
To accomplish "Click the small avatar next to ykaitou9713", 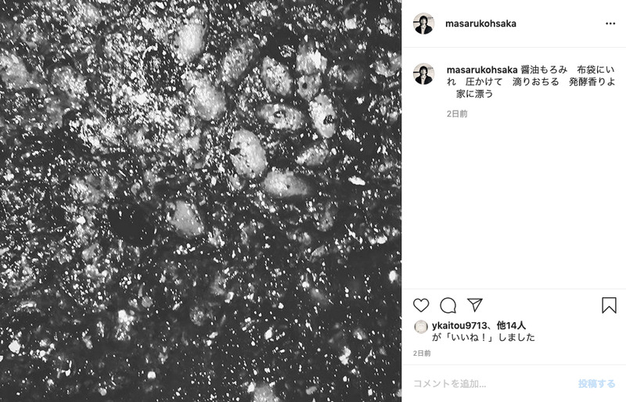I will pyautogui.click(x=421, y=327).
